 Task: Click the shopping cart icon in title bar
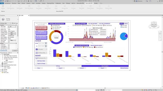[147, 1]
